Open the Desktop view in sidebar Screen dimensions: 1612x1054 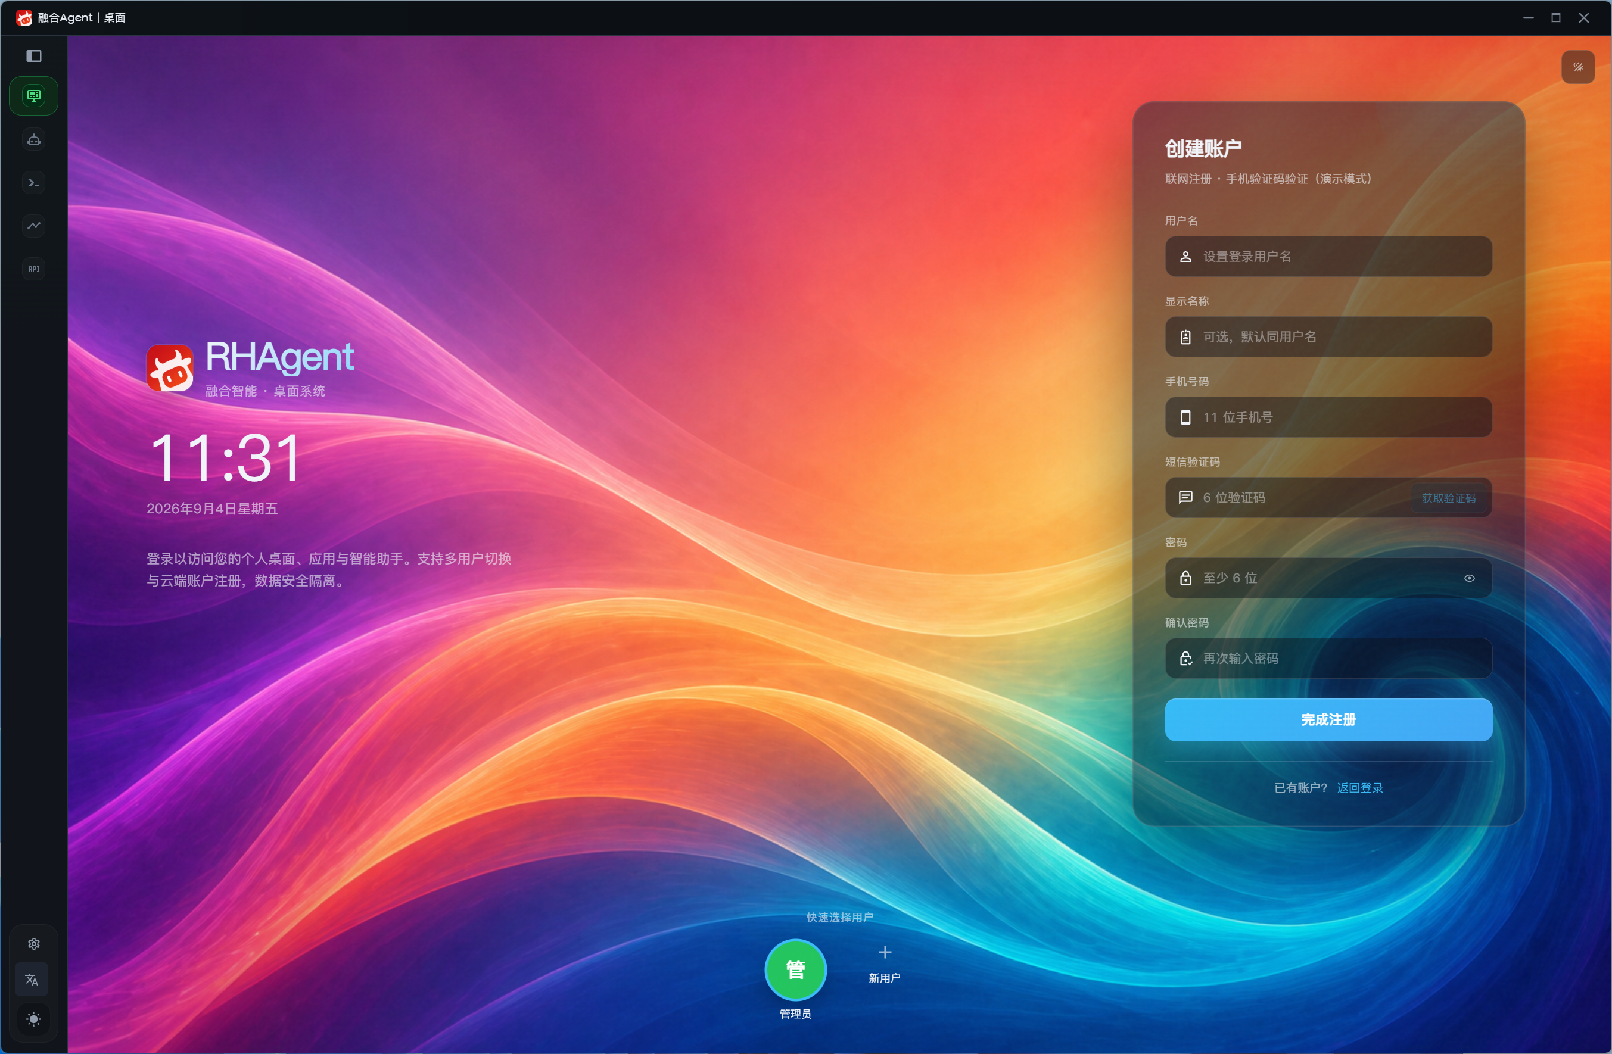click(x=34, y=95)
